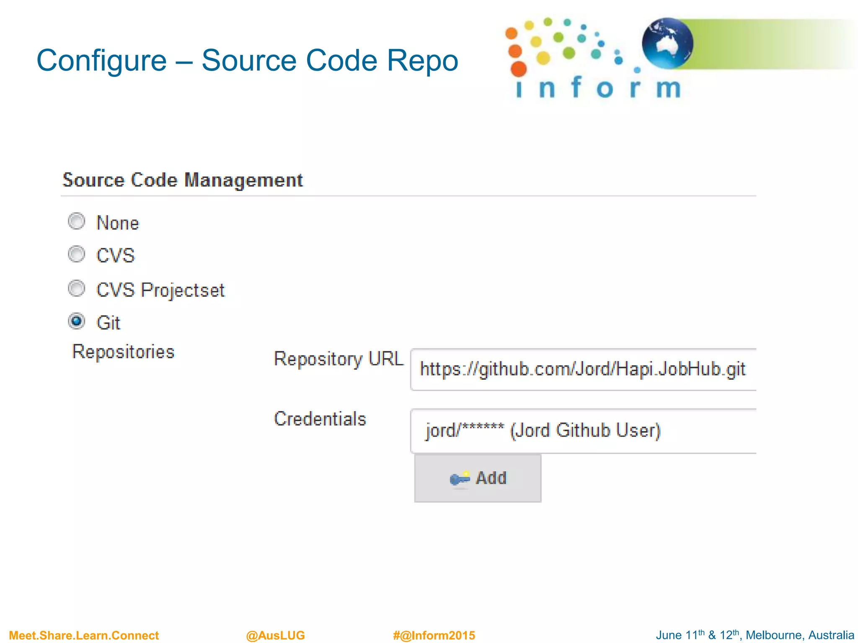Click the Repository URL input field
858x643 pixels.
[x=583, y=369]
